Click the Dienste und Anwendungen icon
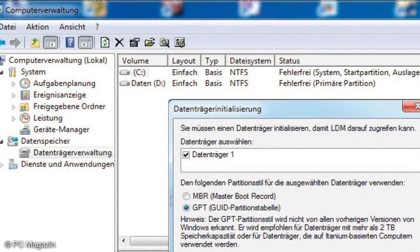Screen dimensions: 420x252 coord(13,164)
